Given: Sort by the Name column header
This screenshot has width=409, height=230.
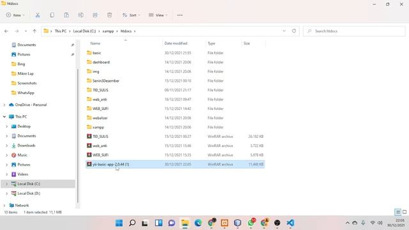Looking at the screenshot, I should click(x=95, y=43).
